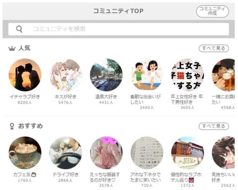
Task: Open the 年上女性好き text image community
Action: (x=188, y=75)
